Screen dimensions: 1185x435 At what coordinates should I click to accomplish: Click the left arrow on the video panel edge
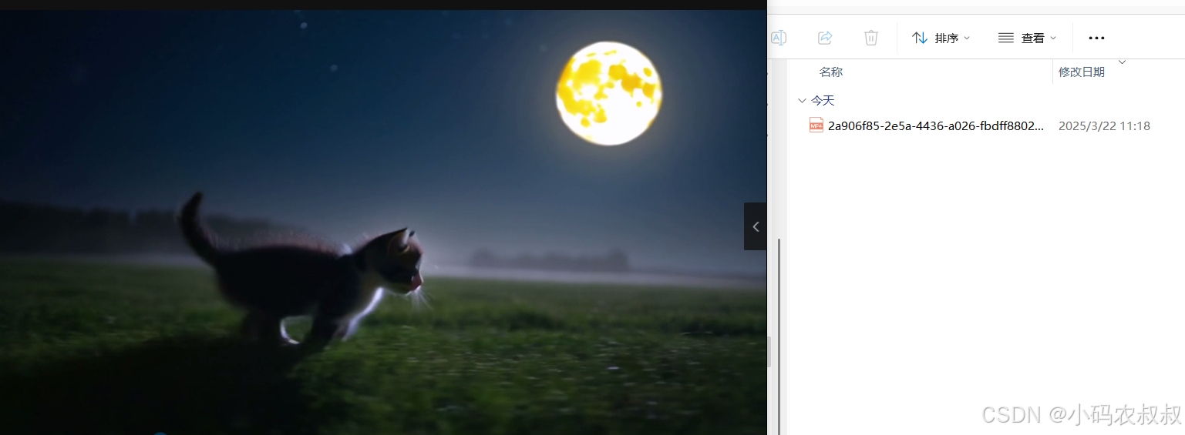(756, 226)
